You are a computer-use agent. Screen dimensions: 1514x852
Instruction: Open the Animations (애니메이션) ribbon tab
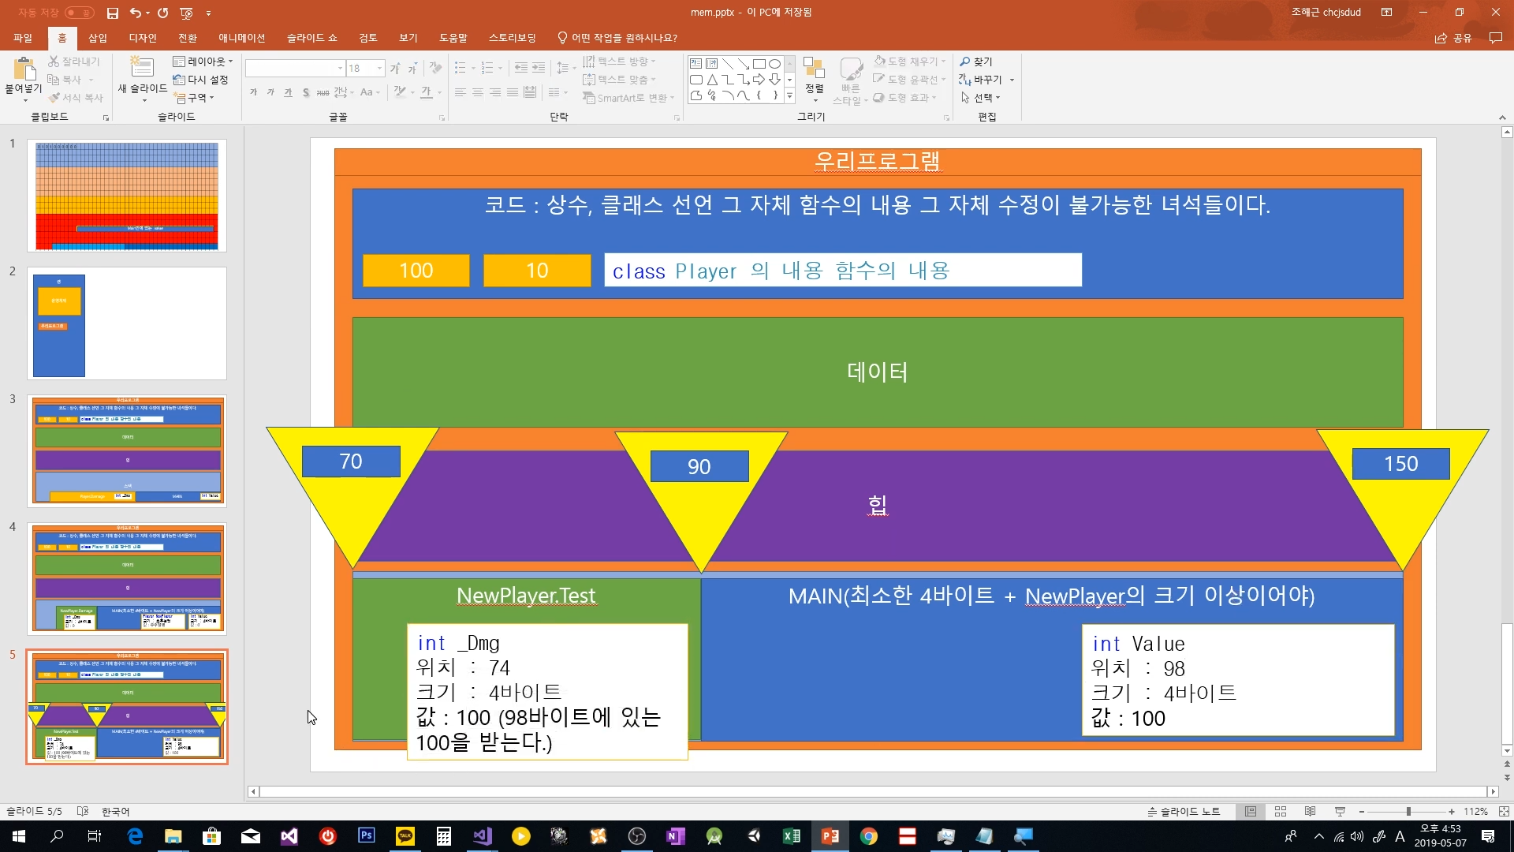(241, 38)
